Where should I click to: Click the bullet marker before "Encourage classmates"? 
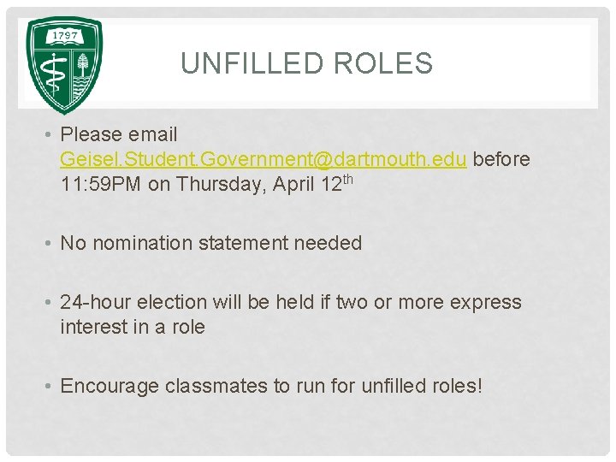tap(50, 386)
